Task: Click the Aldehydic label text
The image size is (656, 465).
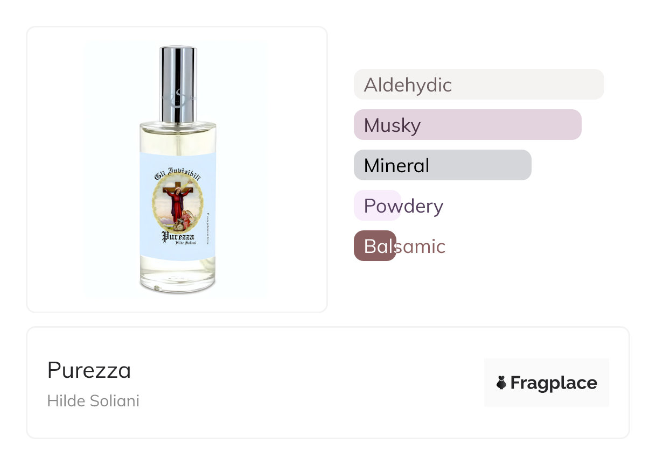Action: pyautogui.click(x=408, y=85)
